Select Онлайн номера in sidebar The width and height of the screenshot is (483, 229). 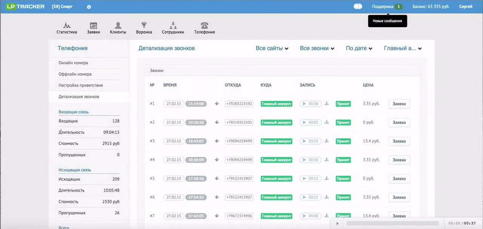(x=73, y=63)
